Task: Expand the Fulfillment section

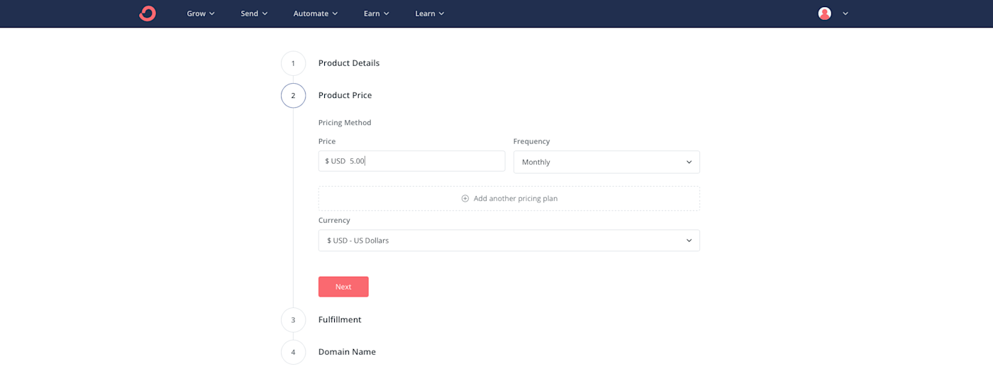Action: pos(340,320)
